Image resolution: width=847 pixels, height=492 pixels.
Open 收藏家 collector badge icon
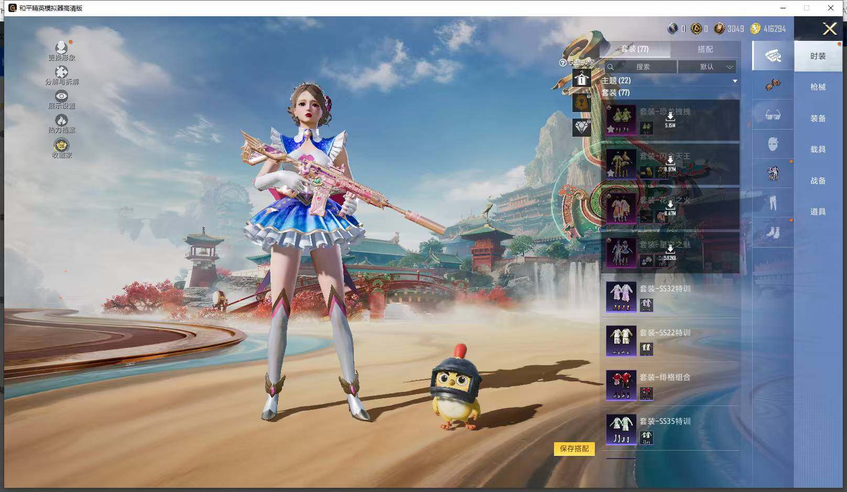point(61,145)
